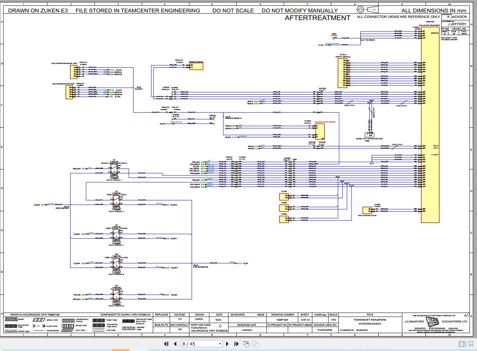Click the CAN H label on DCU block

436,146
